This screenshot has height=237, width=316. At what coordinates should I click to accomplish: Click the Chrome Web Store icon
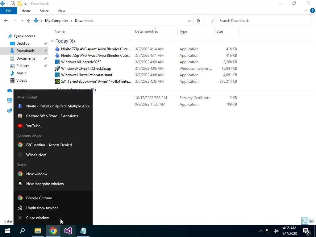(20, 116)
